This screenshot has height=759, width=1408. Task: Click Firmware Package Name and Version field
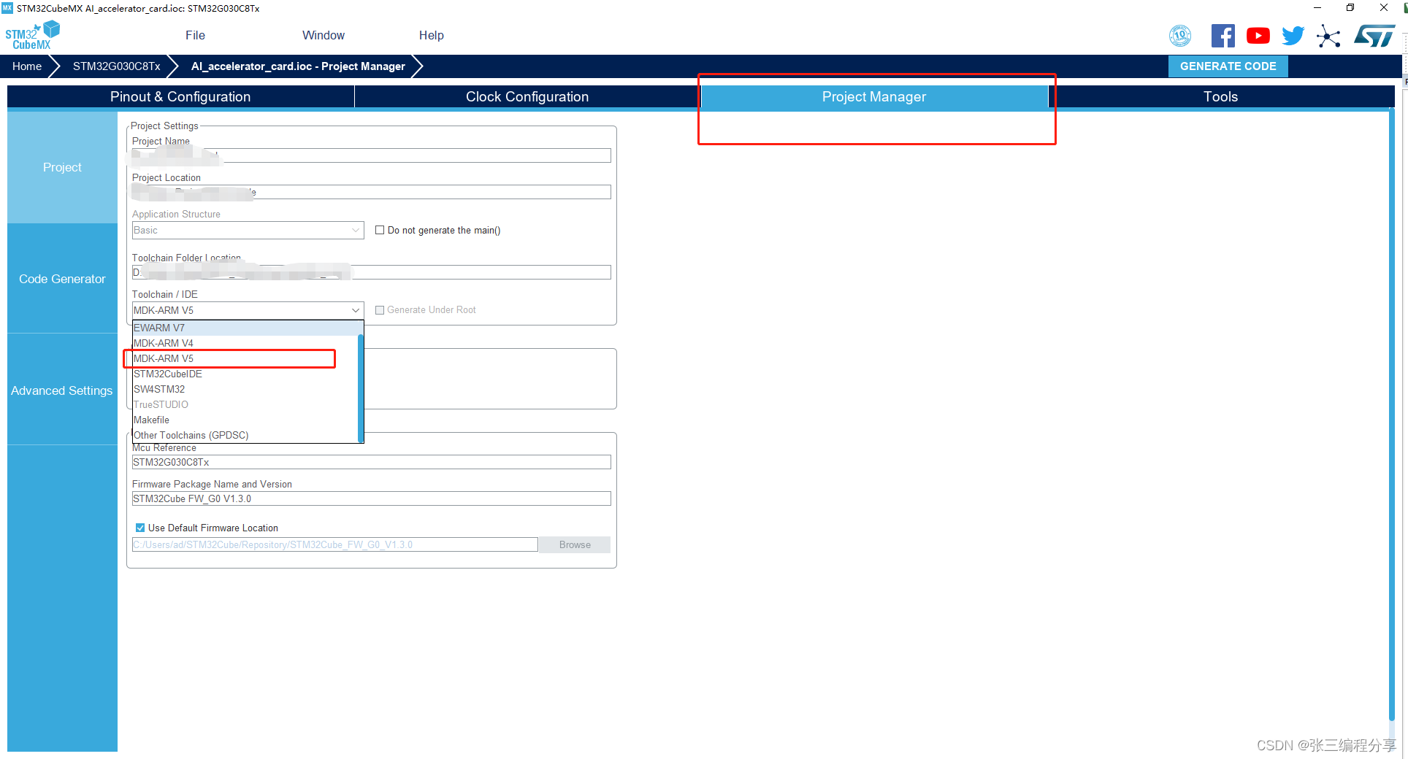click(x=371, y=498)
